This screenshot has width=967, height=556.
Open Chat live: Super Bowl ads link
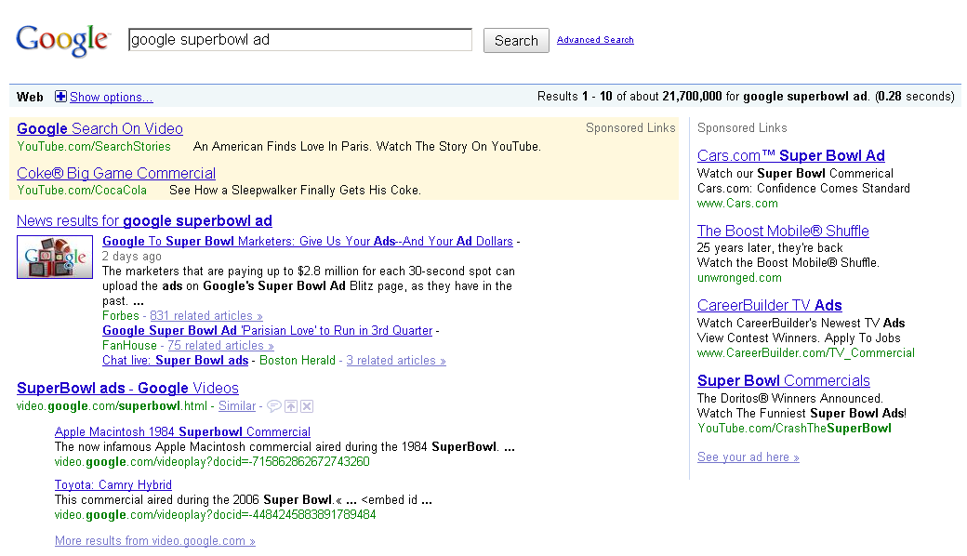[175, 360]
